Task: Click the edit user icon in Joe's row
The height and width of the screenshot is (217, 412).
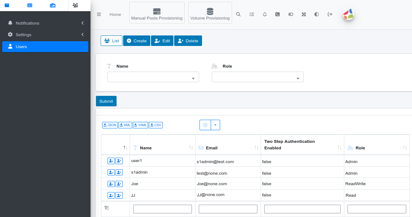Action: pyautogui.click(x=111, y=184)
